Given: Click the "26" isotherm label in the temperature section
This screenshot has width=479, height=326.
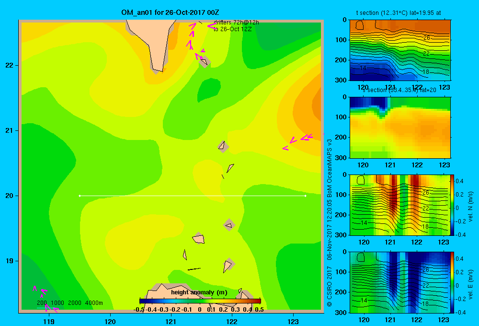Looking at the screenshot, I should pos(426,37).
